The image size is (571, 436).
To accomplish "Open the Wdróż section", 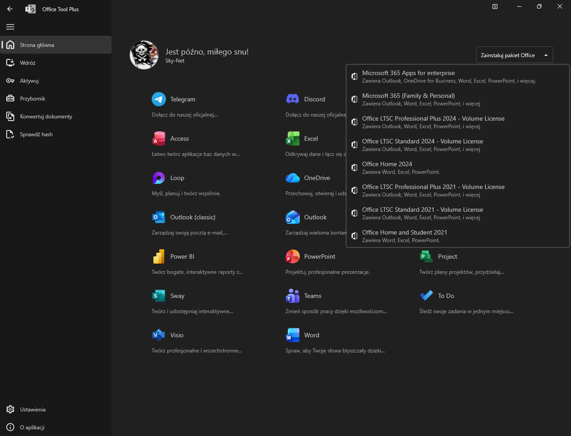I will pos(56,63).
